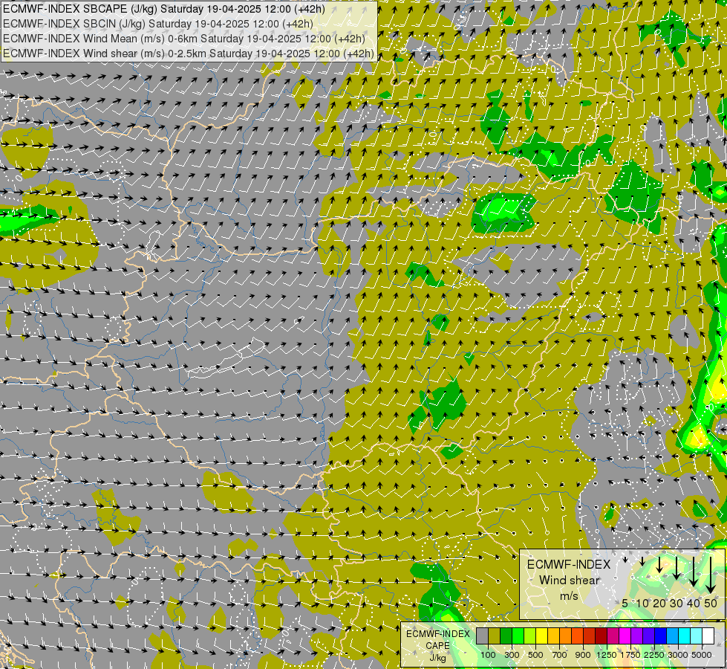Select the dark red swatch left of 1250
Image resolution: width=727 pixels, height=669 pixels.
(x=602, y=636)
